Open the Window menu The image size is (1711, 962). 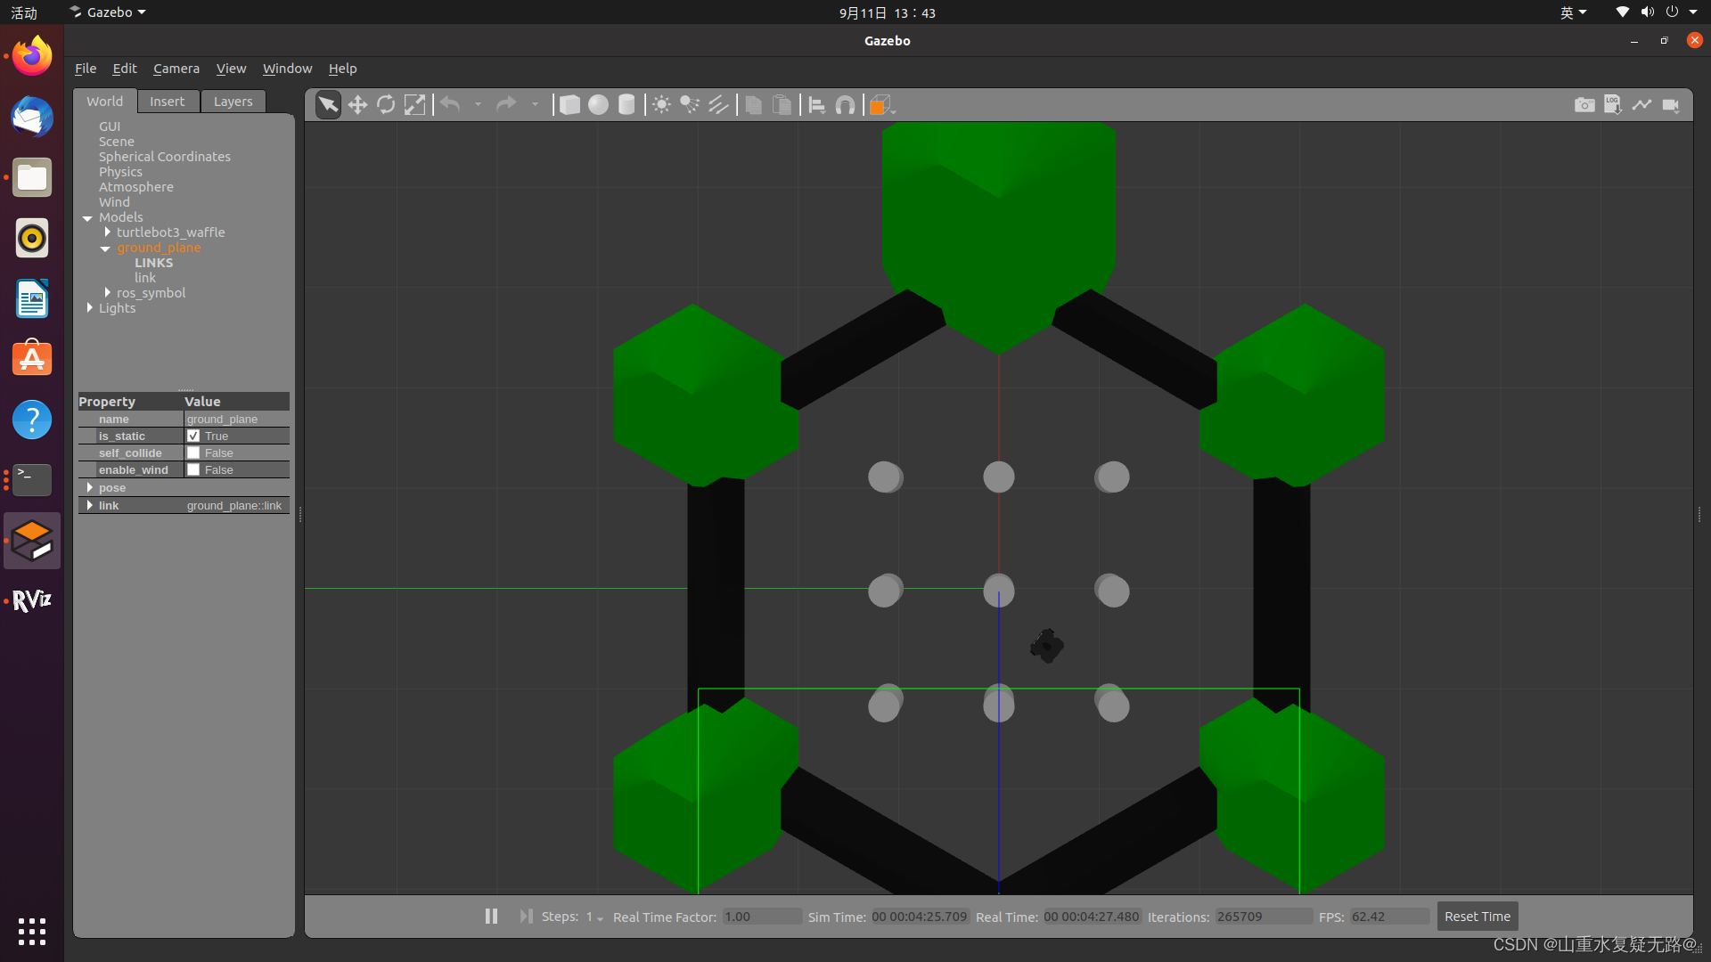[x=287, y=69]
